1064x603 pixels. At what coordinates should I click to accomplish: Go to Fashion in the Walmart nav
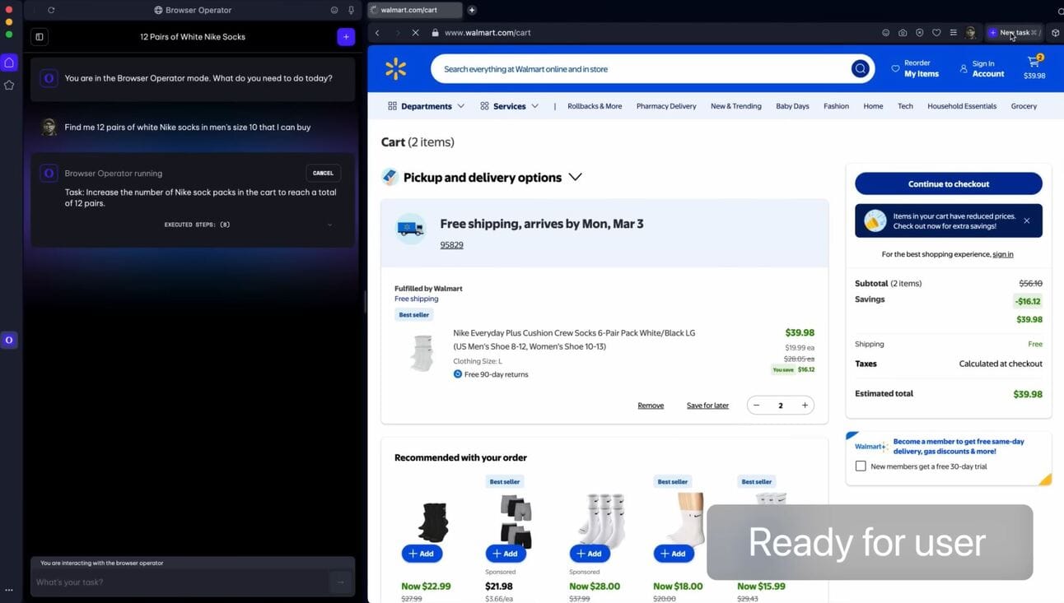click(836, 106)
